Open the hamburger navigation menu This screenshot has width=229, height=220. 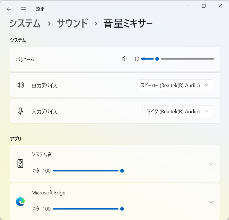pyautogui.click(x=24, y=9)
